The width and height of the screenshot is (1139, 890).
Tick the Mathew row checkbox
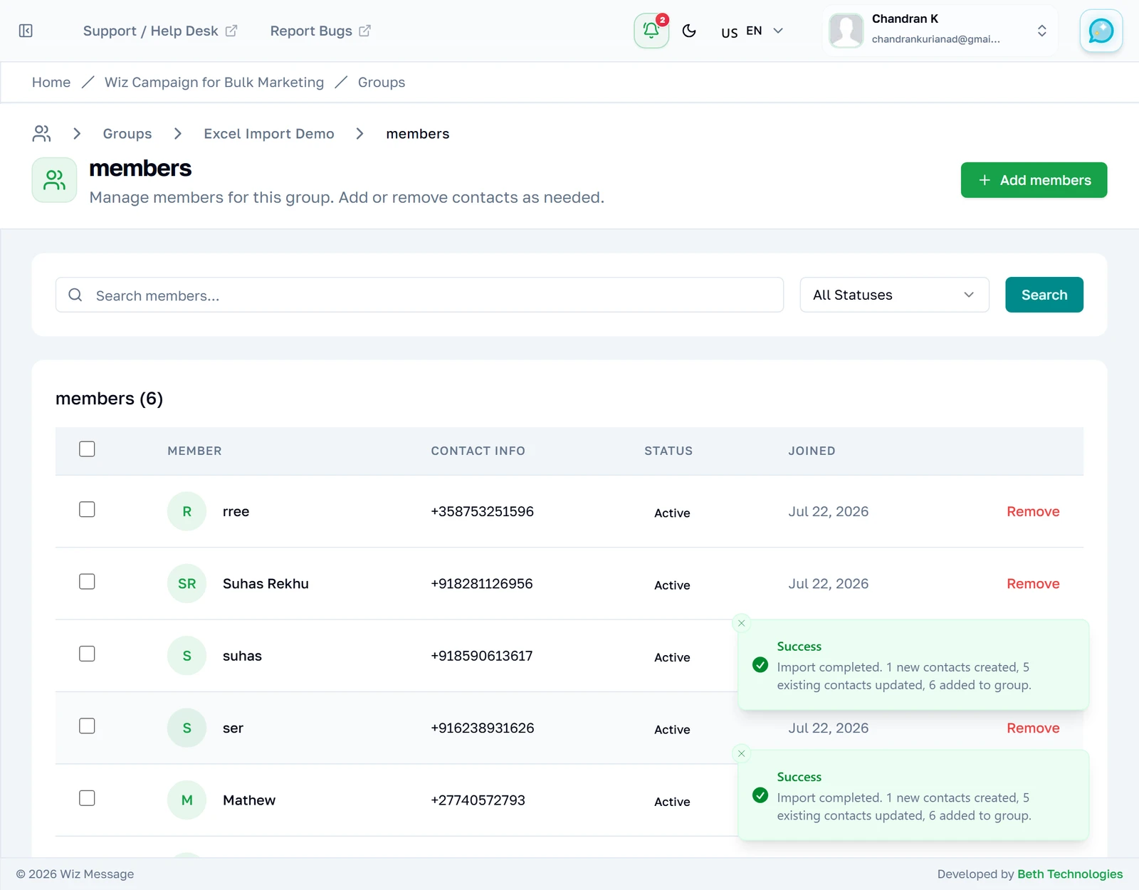[x=87, y=798]
